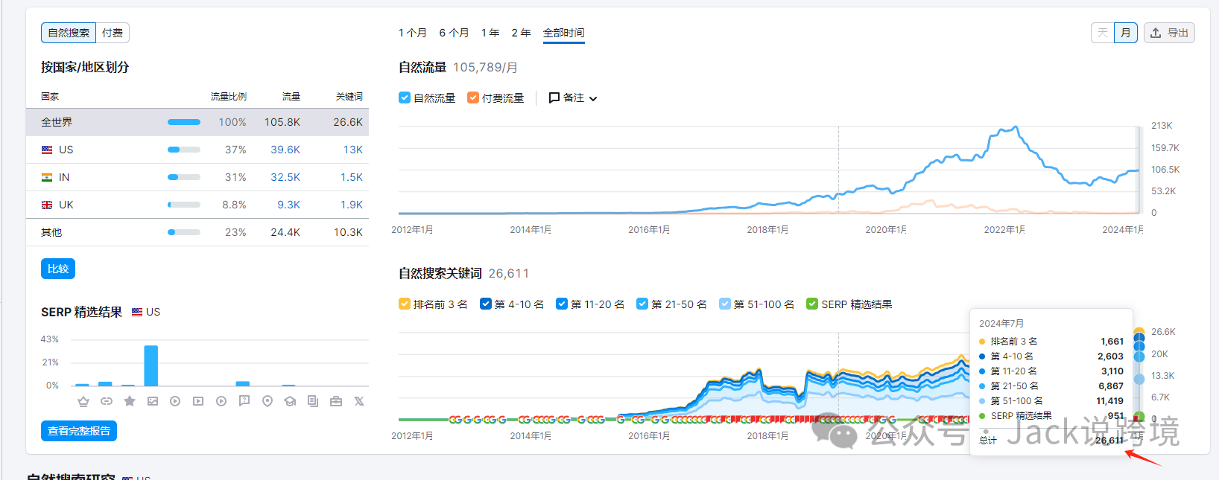
Task: Select the stacked pages news icon
Action: [313, 401]
